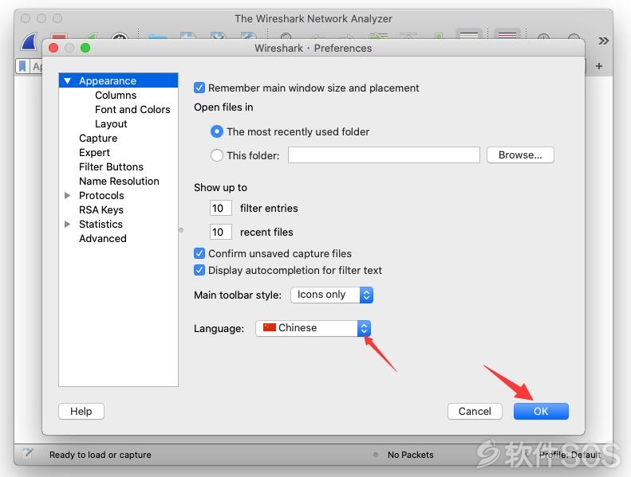
Task: Select the Statistics tree label
Action: point(101,224)
